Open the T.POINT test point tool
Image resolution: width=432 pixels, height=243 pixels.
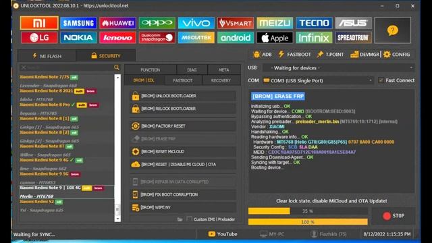[x=330, y=55]
